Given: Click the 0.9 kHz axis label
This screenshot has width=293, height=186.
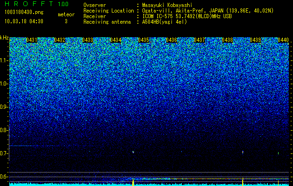Looking at the screenshot, I should [x=4, y=107].
